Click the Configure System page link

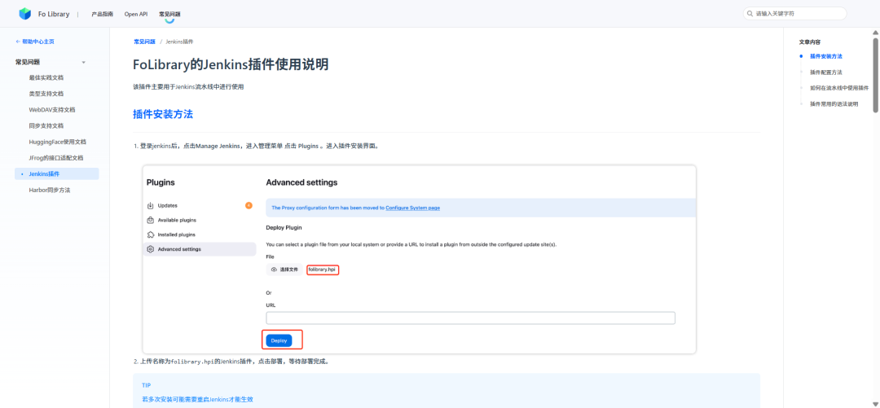click(x=412, y=208)
